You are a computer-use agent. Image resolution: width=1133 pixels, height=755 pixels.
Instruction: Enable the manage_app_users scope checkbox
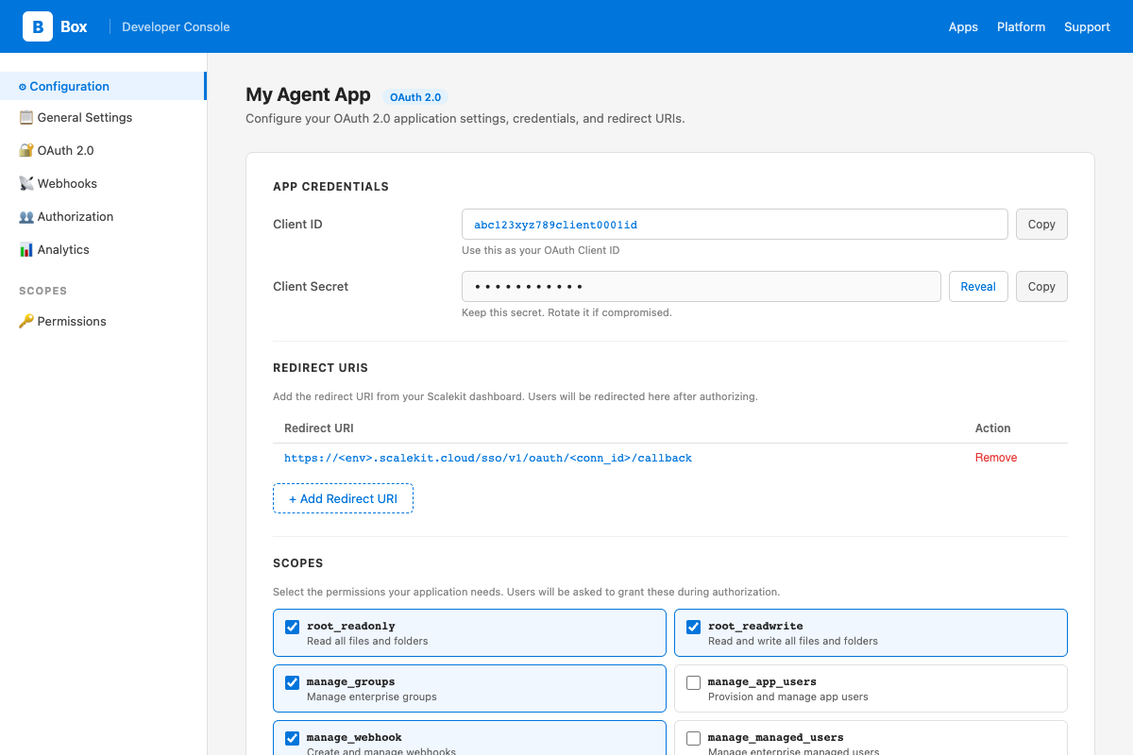point(694,682)
